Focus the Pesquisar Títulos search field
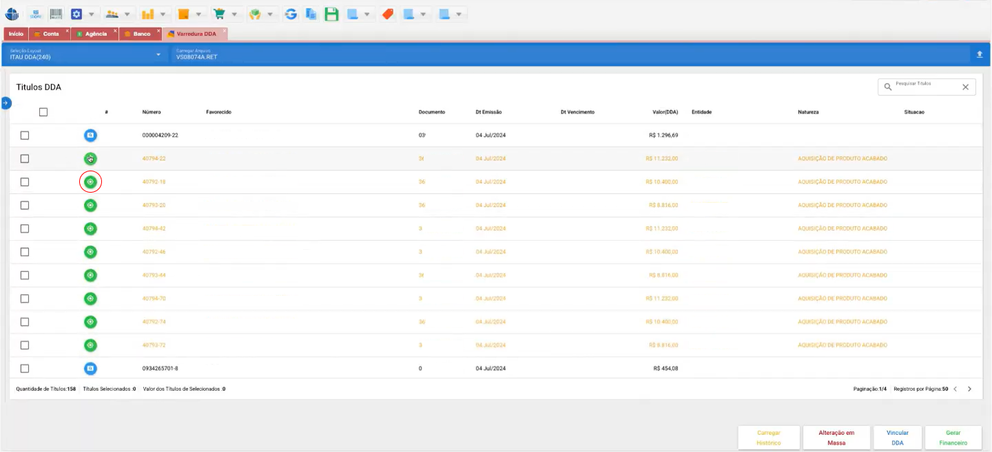 click(x=927, y=87)
